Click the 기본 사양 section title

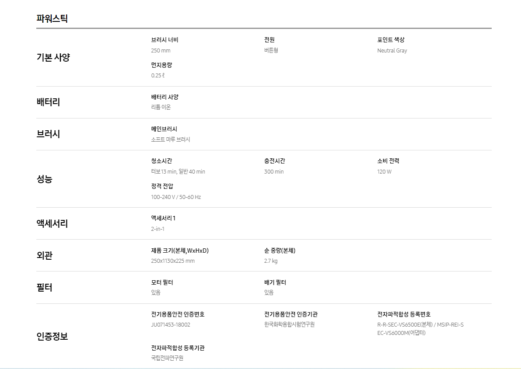(x=53, y=57)
